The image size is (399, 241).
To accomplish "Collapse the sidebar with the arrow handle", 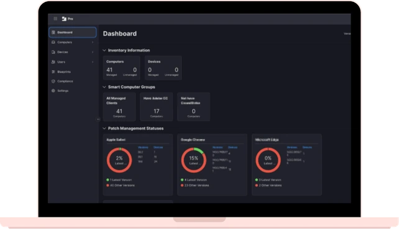I will 98,119.
